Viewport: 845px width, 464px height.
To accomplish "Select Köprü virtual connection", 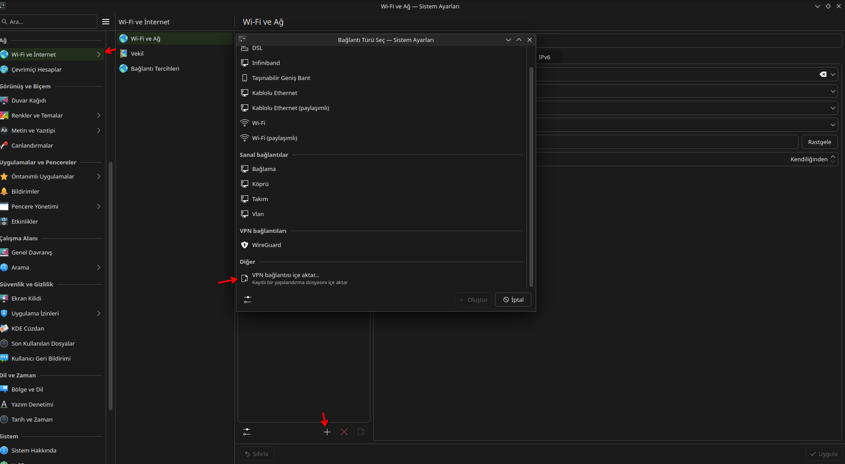I will click(381, 184).
